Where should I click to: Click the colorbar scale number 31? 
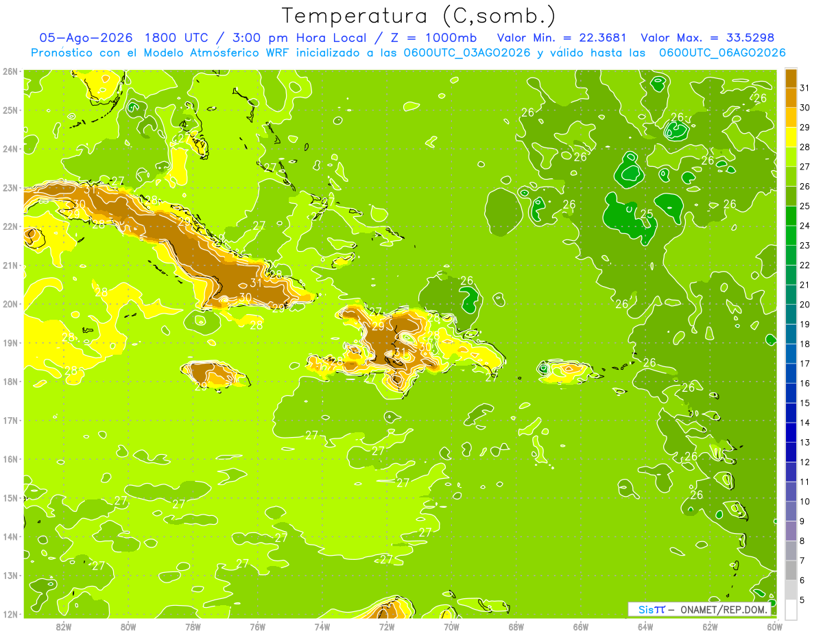pyautogui.click(x=804, y=88)
